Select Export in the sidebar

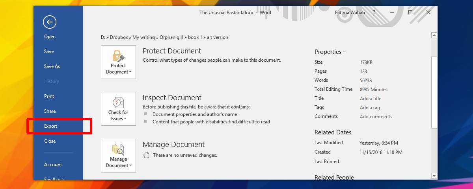click(x=50, y=126)
